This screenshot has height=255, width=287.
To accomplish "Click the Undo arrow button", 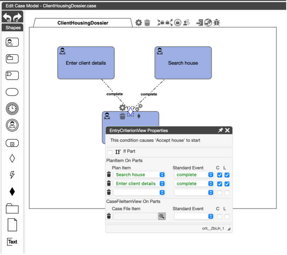I will click(7, 16).
